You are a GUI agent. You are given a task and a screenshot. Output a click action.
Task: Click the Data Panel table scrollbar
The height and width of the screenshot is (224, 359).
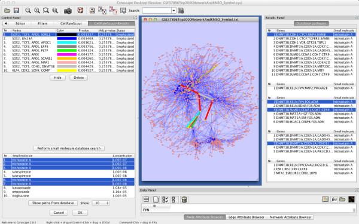click(354, 210)
